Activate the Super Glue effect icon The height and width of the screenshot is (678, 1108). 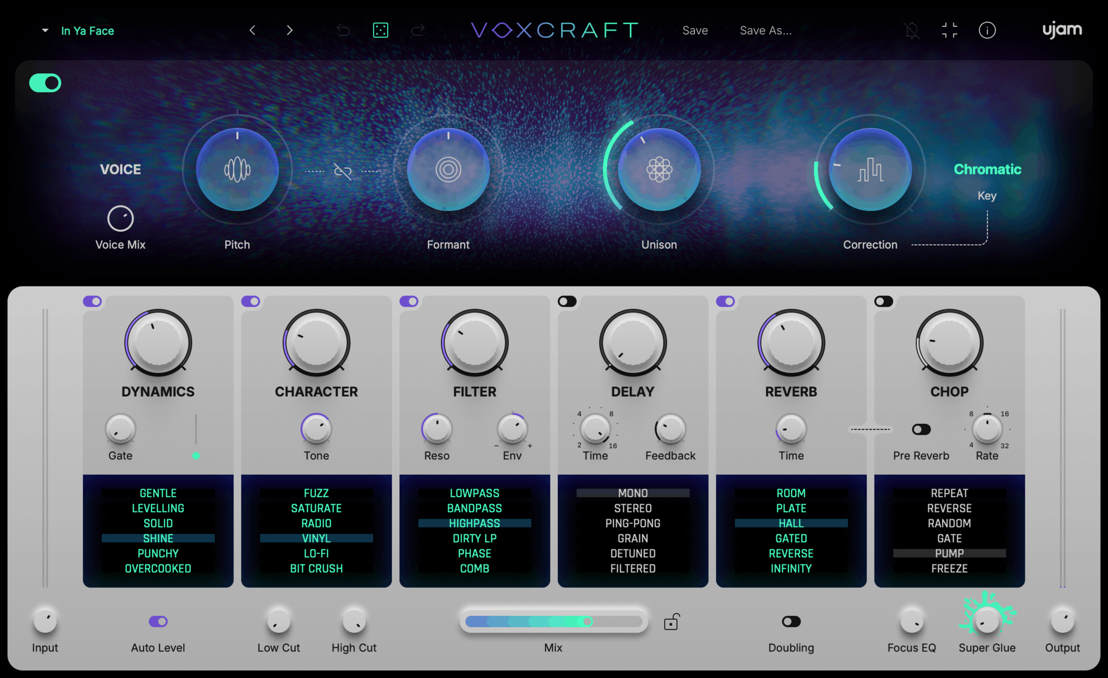[987, 621]
